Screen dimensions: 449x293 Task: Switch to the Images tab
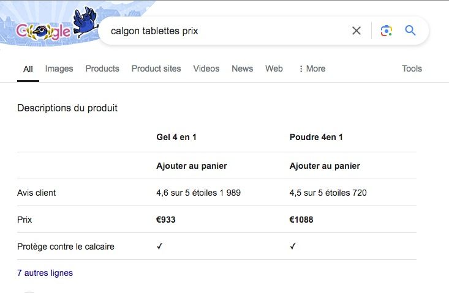(59, 69)
